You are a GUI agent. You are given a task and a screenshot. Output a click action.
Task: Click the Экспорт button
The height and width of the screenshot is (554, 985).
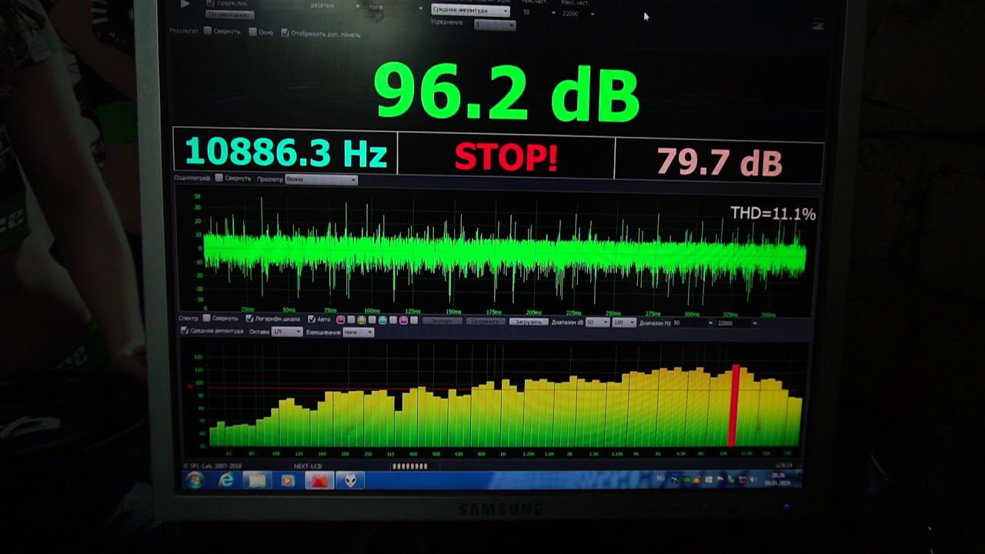[x=442, y=321]
